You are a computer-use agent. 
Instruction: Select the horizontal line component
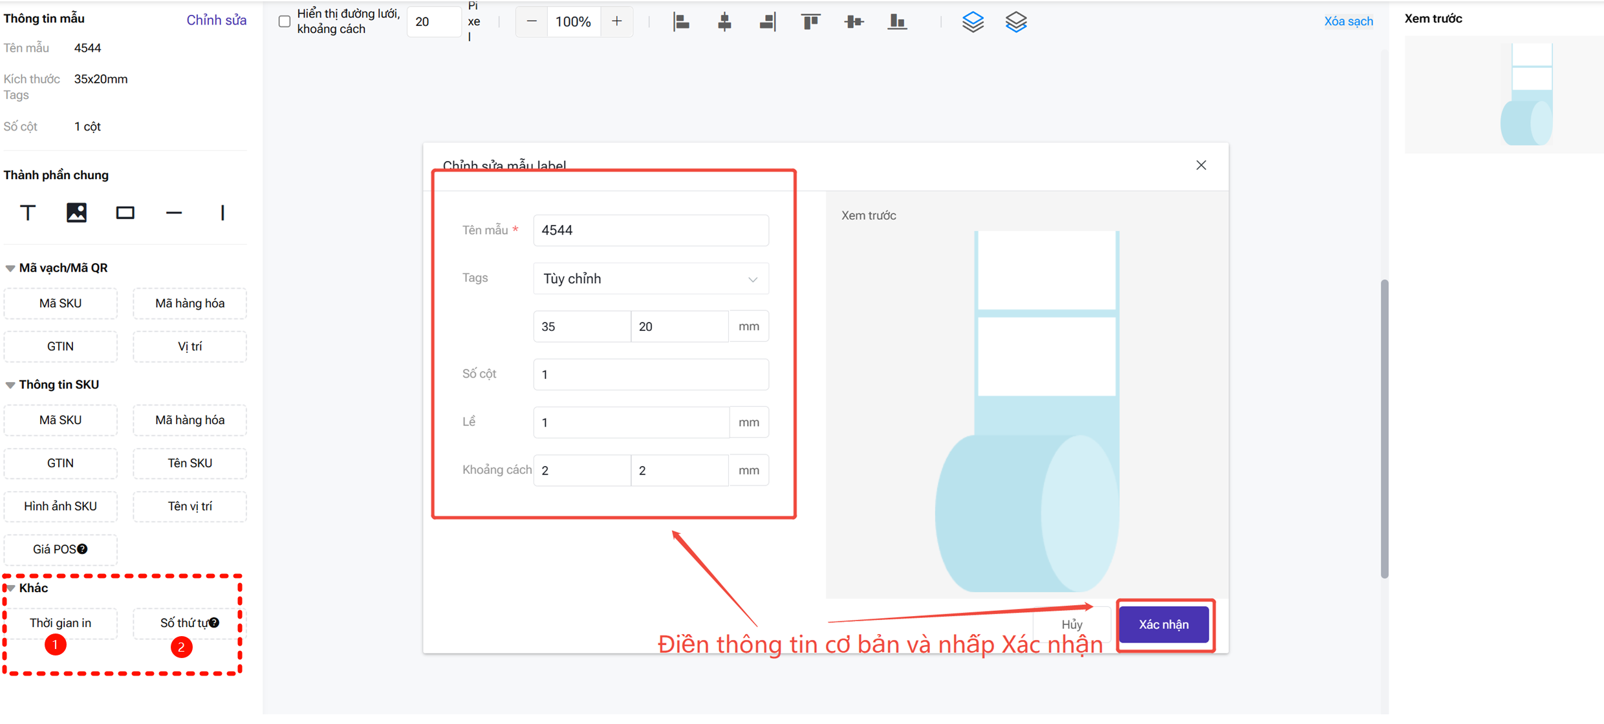pos(174,213)
